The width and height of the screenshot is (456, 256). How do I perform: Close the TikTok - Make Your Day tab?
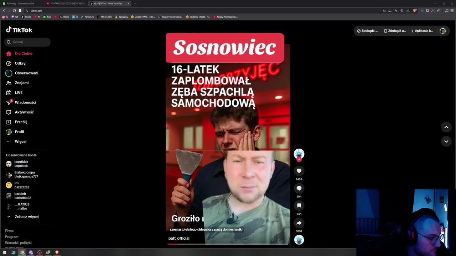(x=128, y=4)
